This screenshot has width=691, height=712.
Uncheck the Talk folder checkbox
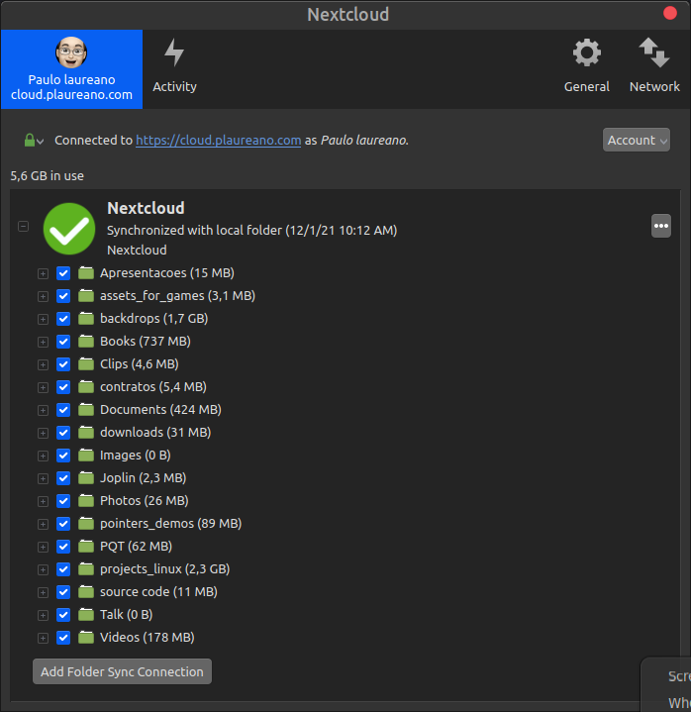click(x=63, y=615)
